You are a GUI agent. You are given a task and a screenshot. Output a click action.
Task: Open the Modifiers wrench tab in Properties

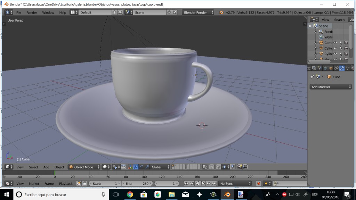point(342,68)
